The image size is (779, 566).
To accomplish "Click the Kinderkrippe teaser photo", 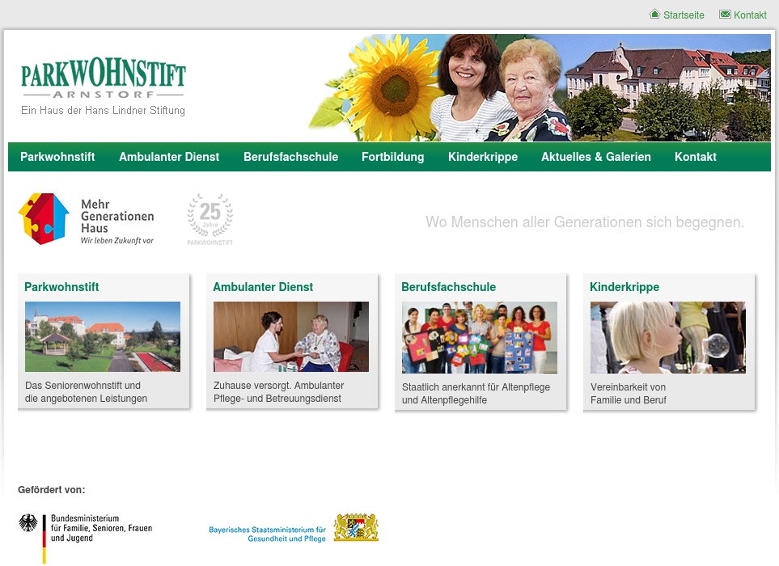I will 667,337.
